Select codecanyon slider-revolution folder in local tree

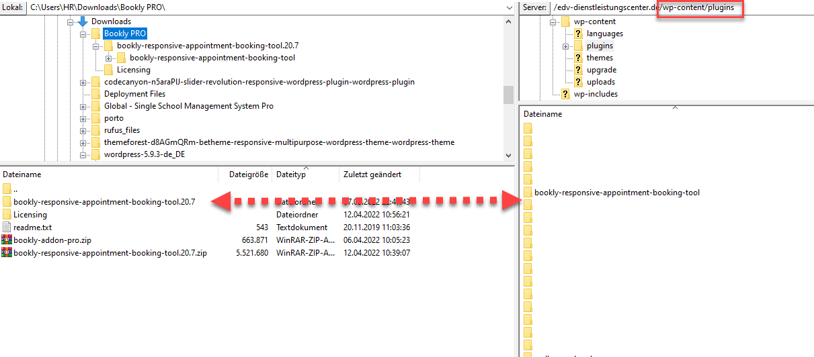coord(259,82)
